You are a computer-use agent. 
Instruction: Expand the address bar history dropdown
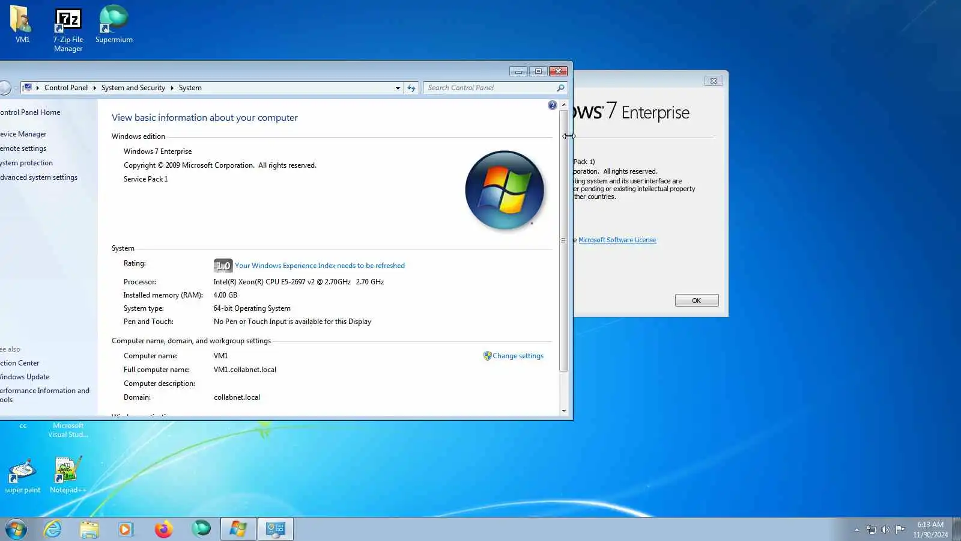(398, 88)
